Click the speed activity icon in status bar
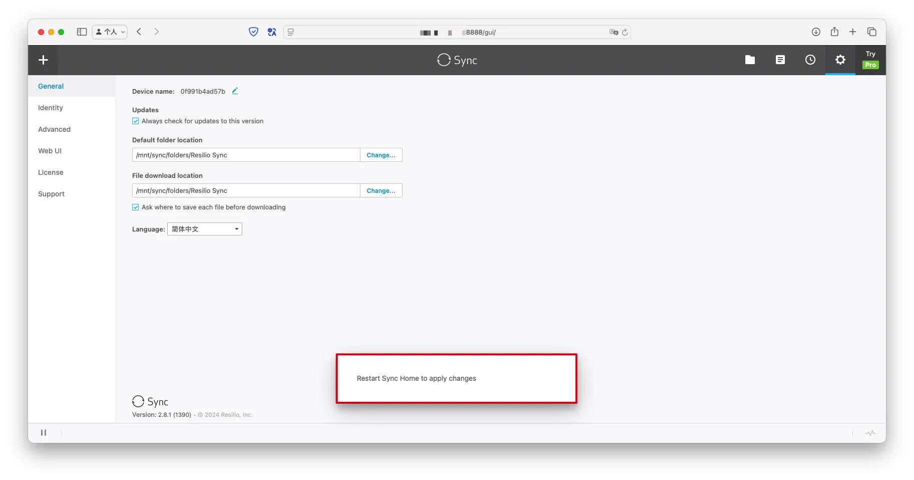Viewport: 914px width, 480px height. [x=870, y=433]
